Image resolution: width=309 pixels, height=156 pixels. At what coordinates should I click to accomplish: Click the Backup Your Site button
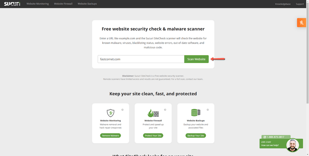tap(196, 136)
